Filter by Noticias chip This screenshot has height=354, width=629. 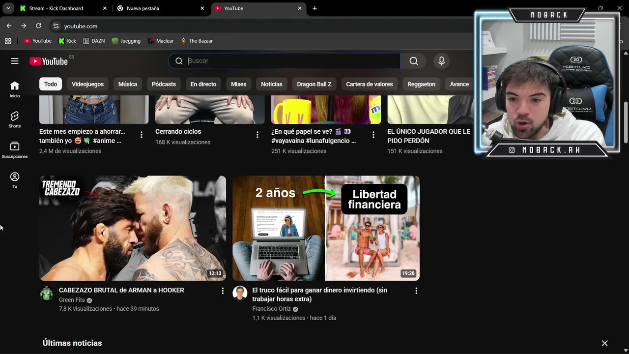tap(272, 84)
